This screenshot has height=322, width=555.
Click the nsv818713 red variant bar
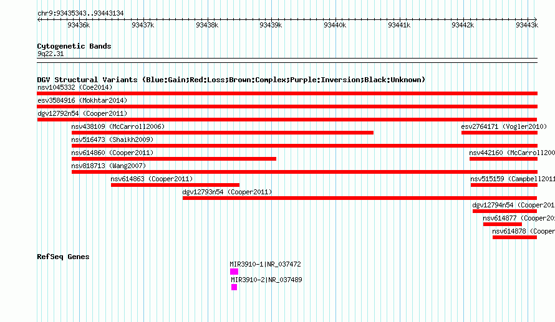tap(304, 172)
